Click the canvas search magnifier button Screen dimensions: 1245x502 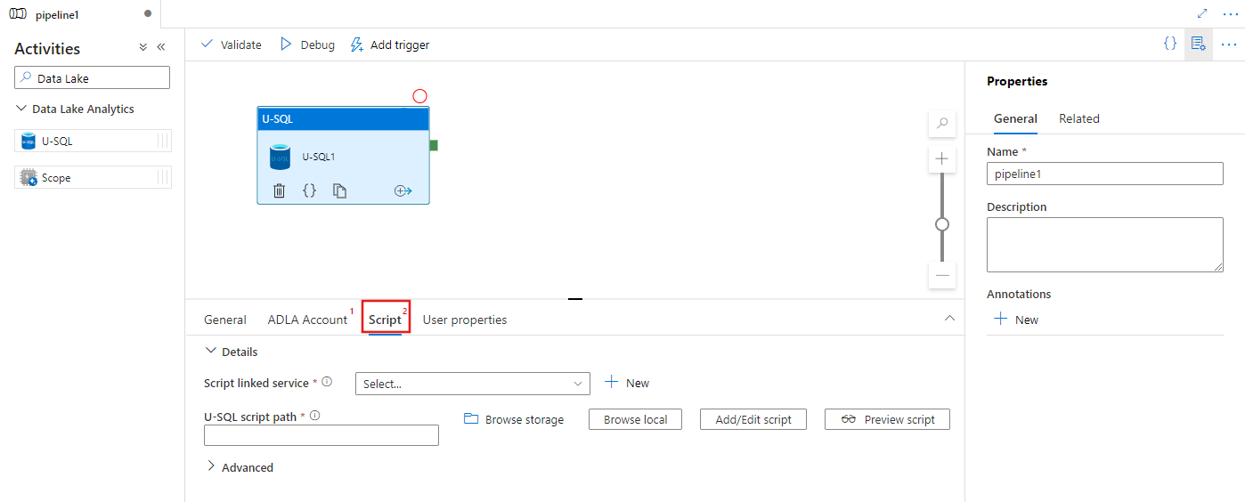click(942, 124)
